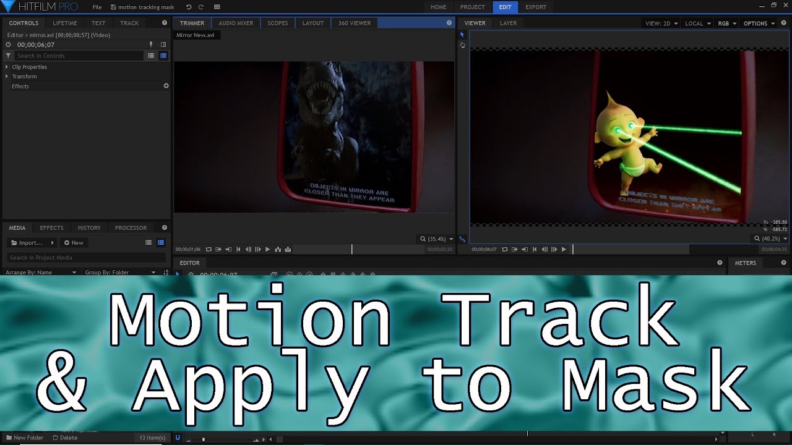Image resolution: width=792 pixels, height=445 pixels.
Task: Open the RGB channel dropdown
Action: point(727,23)
